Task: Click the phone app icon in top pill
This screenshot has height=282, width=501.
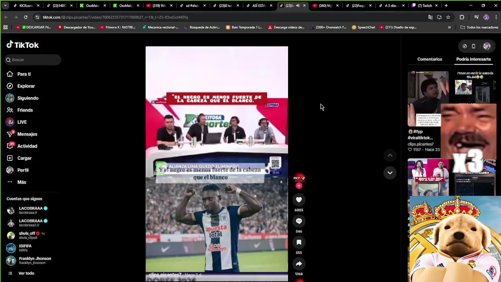Action: [x=473, y=46]
